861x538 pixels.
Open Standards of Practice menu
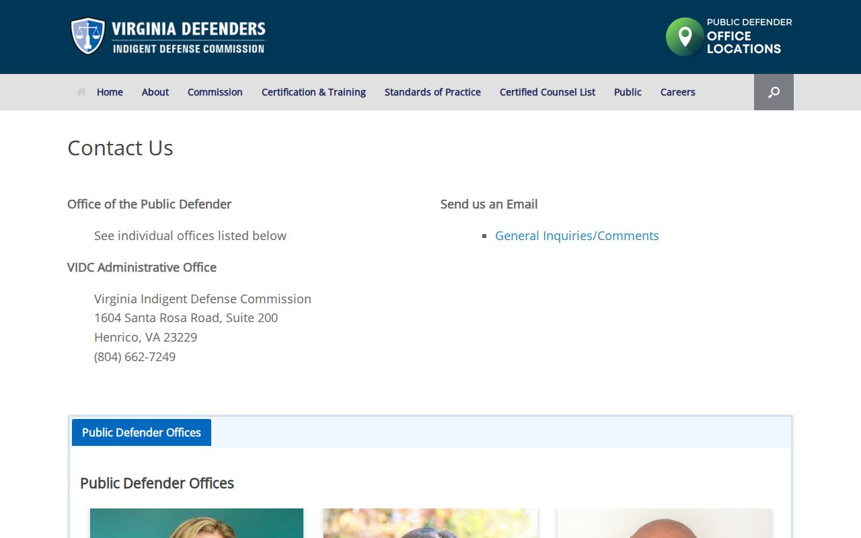pyautogui.click(x=433, y=92)
